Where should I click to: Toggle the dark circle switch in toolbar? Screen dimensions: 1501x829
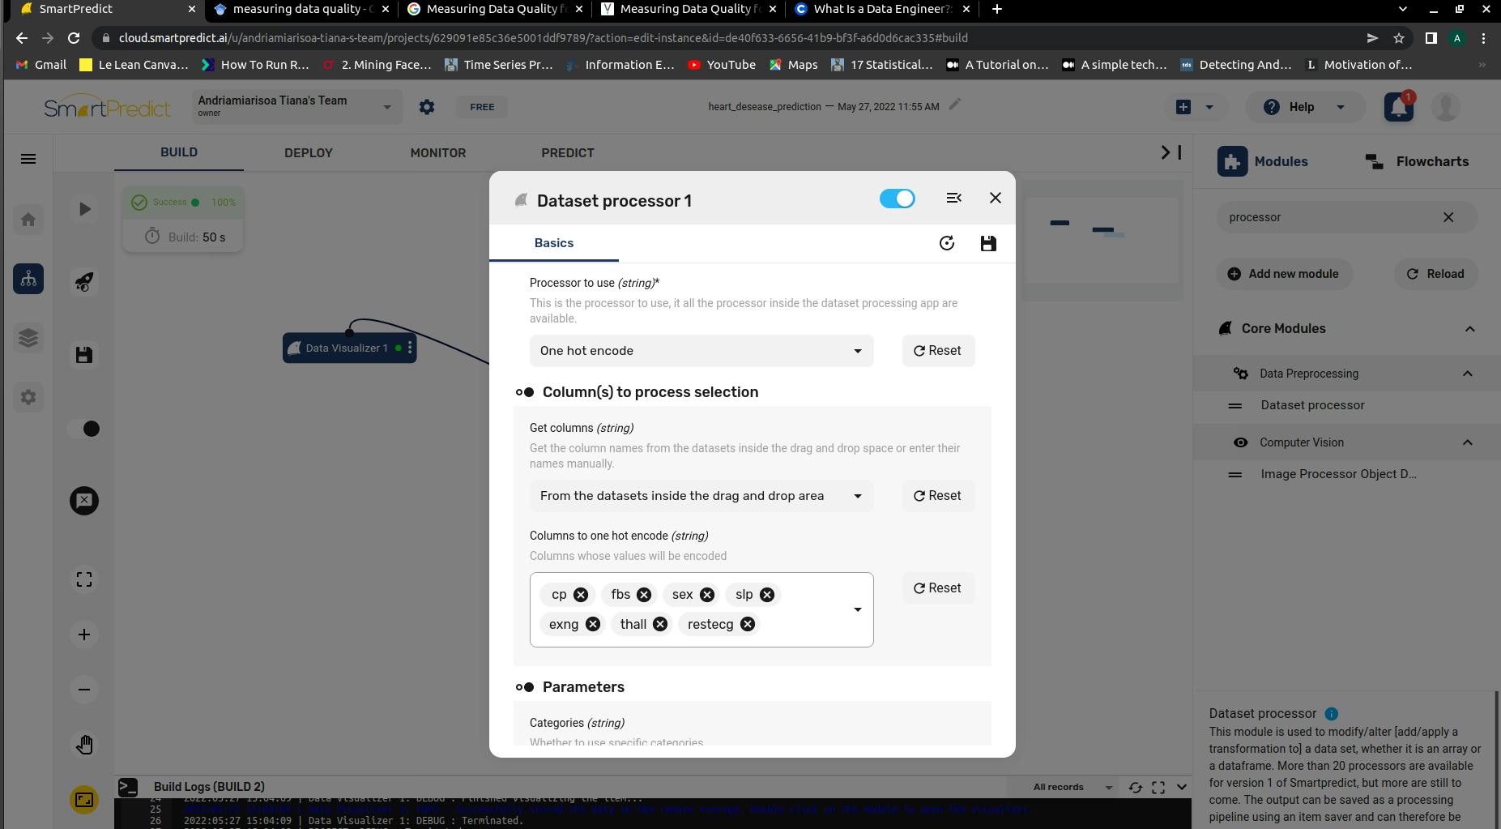[84, 429]
